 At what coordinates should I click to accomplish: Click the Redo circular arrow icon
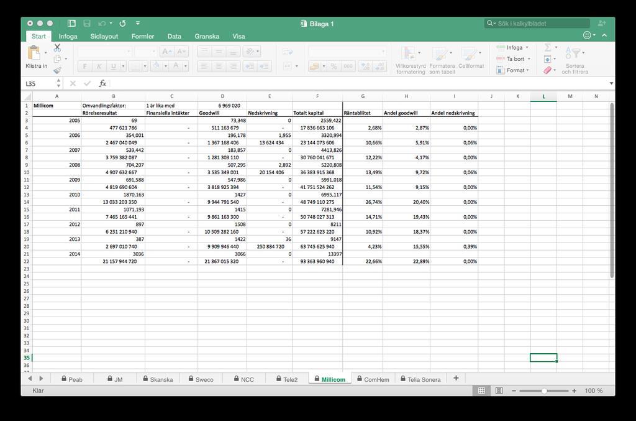pyautogui.click(x=122, y=23)
